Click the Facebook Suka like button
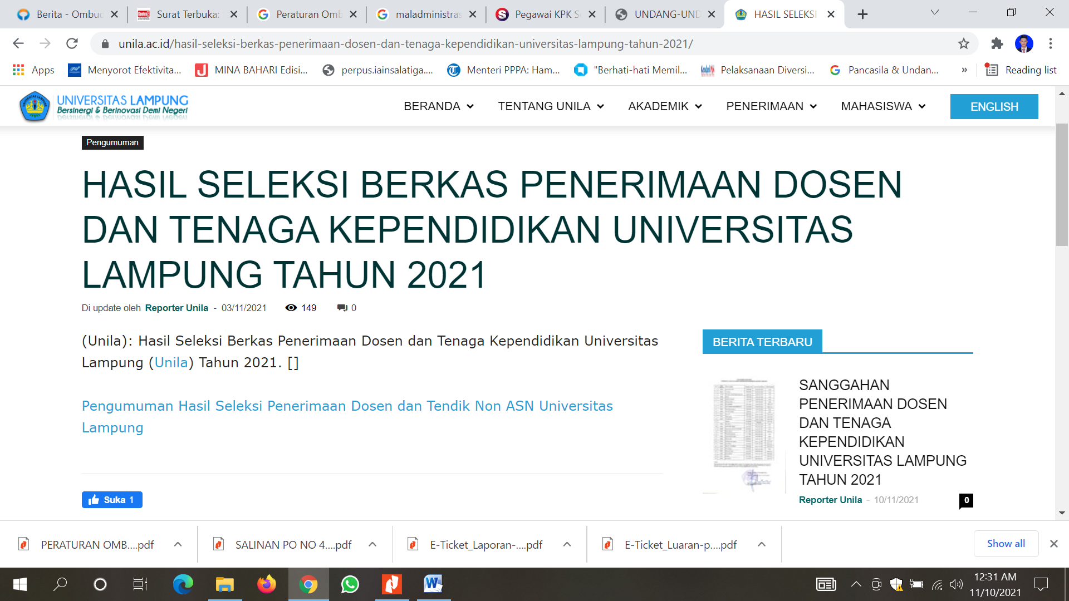 [x=112, y=500]
